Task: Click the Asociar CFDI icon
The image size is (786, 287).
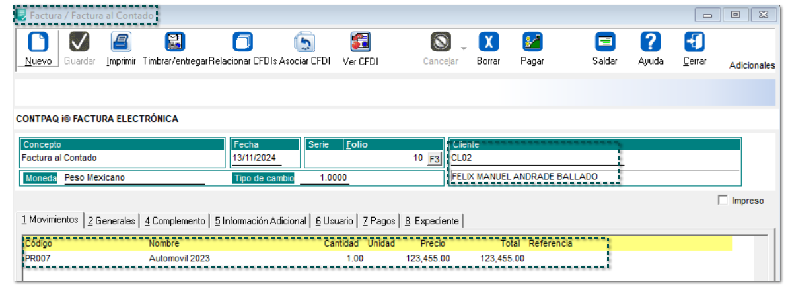Action: [x=304, y=42]
